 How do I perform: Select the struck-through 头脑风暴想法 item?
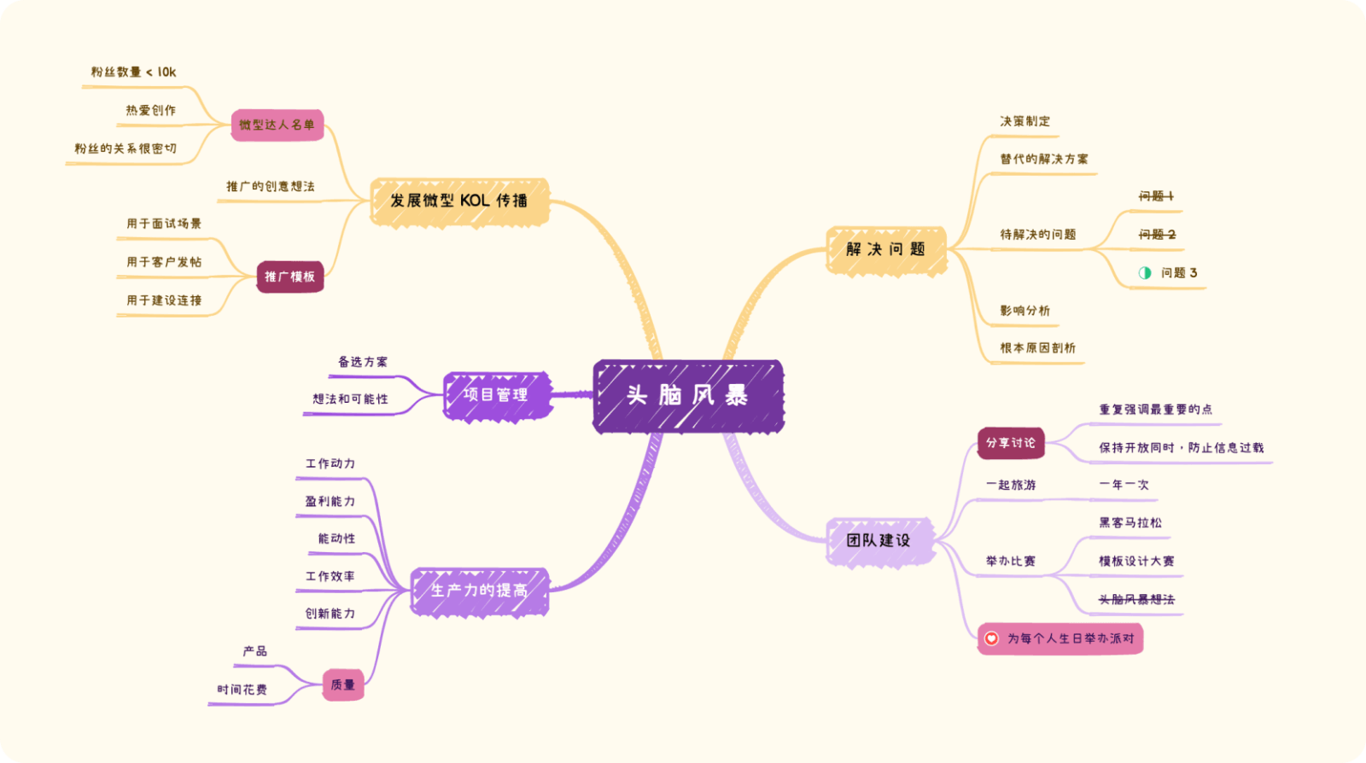(1136, 600)
